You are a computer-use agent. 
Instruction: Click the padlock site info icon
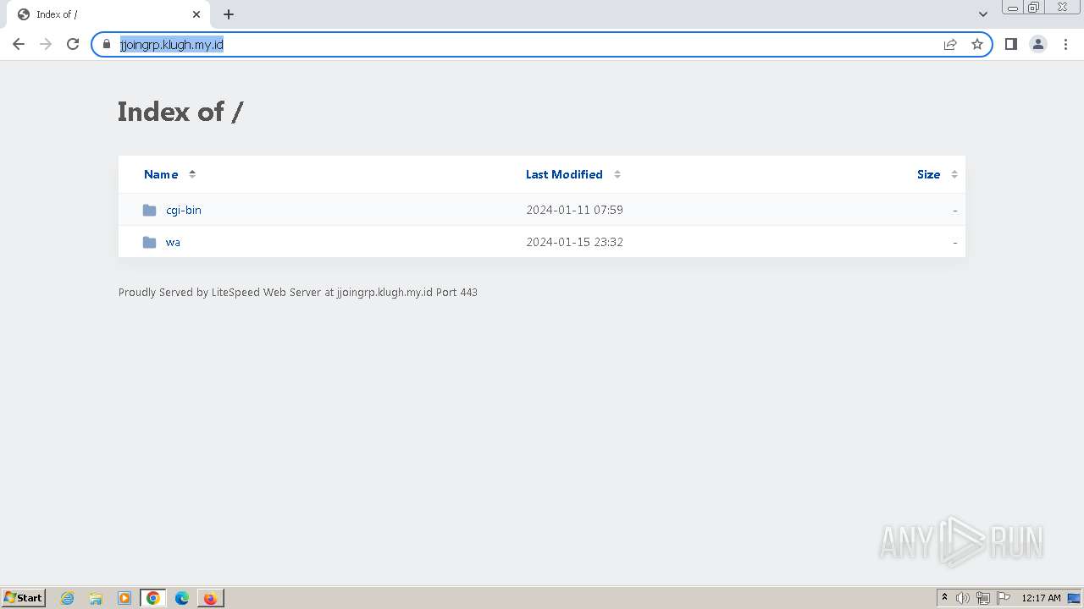(x=107, y=44)
